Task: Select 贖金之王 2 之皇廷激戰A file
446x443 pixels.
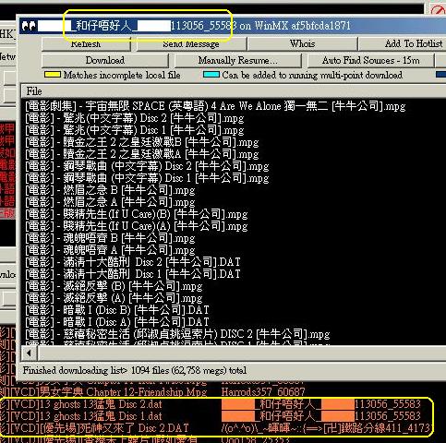Action: [x=142, y=154]
